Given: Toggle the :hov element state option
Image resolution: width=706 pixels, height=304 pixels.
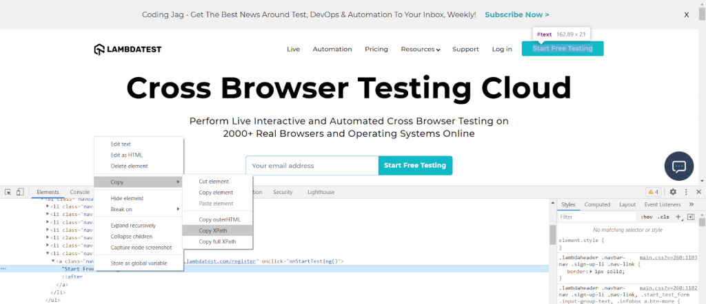Looking at the screenshot, I should [x=647, y=217].
